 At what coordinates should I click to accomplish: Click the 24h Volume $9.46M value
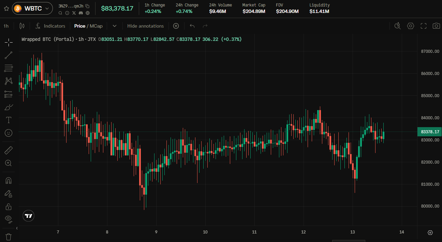(x=218, y=11)
